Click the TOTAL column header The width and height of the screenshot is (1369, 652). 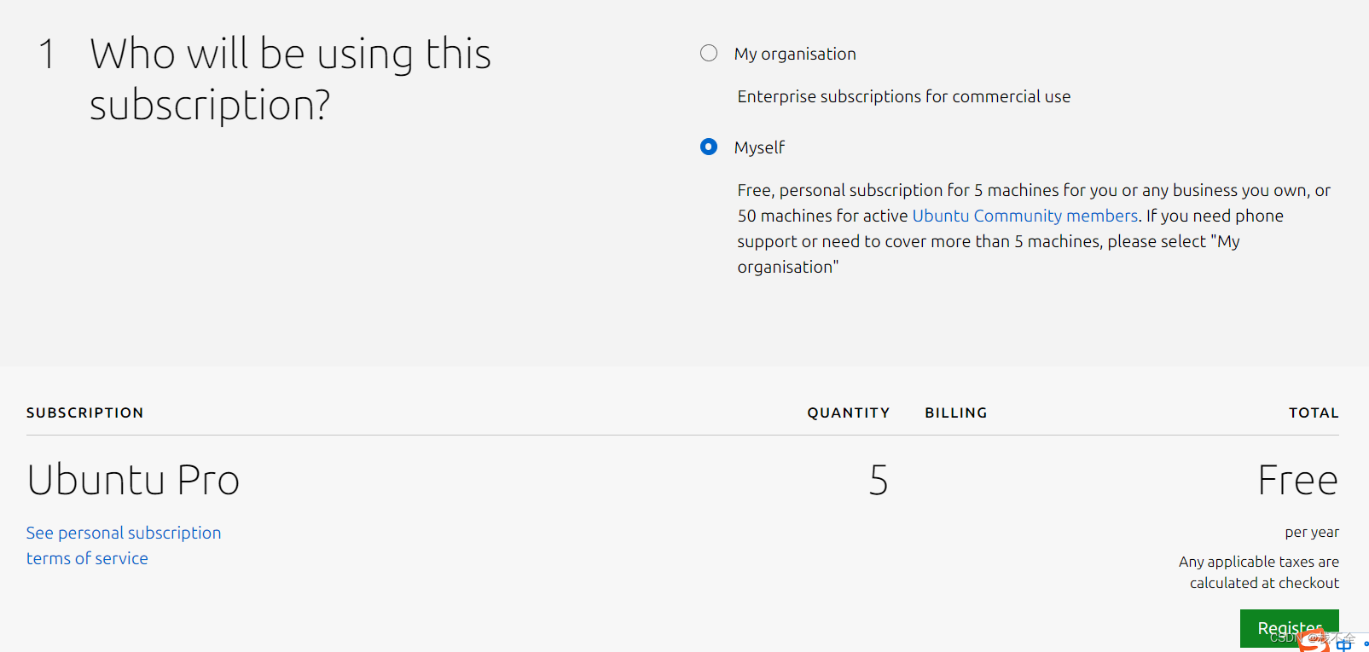pyautogui.click(x=1314, y=413)
